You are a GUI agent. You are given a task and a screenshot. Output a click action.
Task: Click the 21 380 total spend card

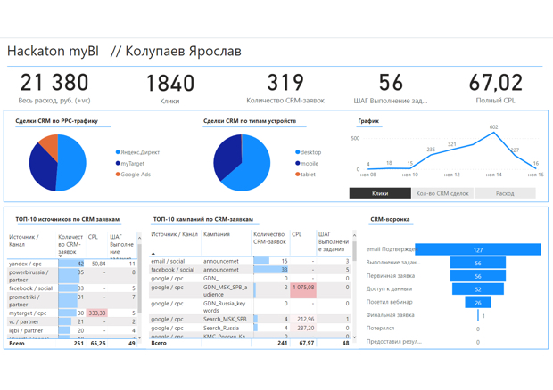54,88
